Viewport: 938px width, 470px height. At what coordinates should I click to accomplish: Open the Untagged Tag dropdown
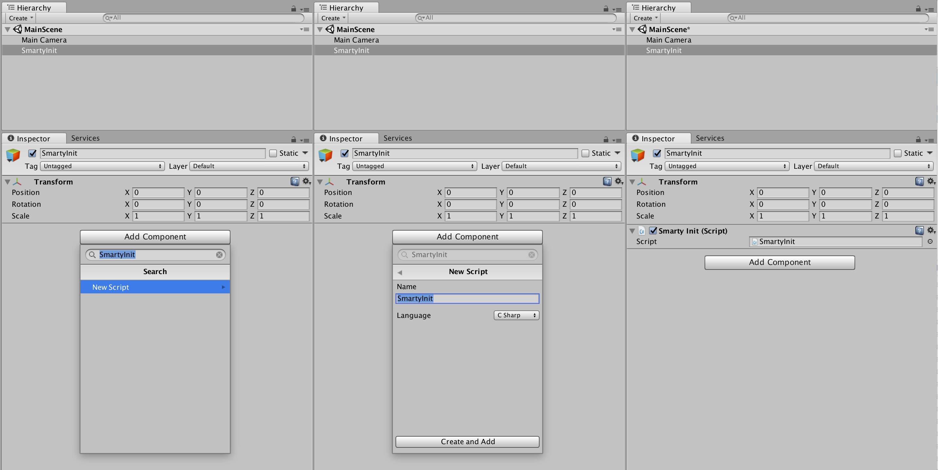(102, 166)
